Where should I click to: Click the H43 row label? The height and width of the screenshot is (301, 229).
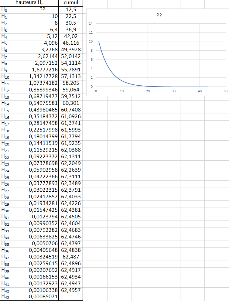pyautogui.click(x=13, y=296)
